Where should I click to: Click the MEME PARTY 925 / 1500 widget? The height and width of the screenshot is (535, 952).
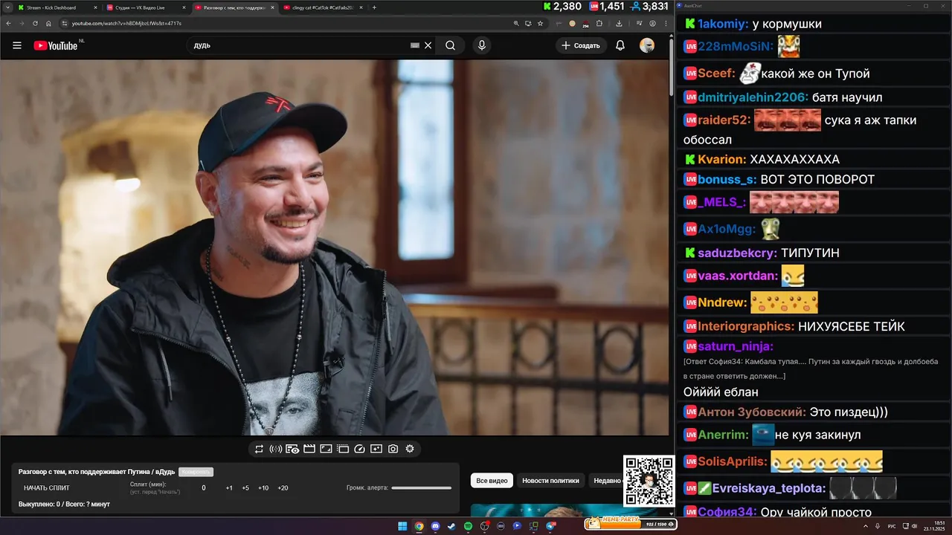(631, 523)
